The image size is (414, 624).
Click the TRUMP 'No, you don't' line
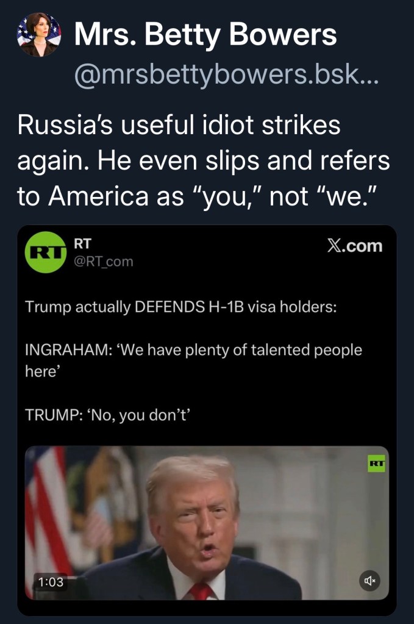(x=108, y=415)
